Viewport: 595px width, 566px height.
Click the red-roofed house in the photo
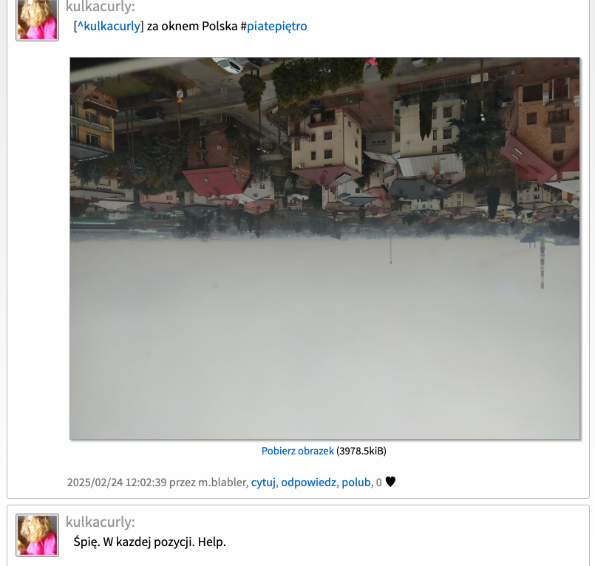coord(213,181)
